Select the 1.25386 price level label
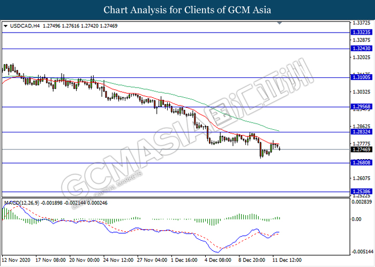 coord(362,191)
